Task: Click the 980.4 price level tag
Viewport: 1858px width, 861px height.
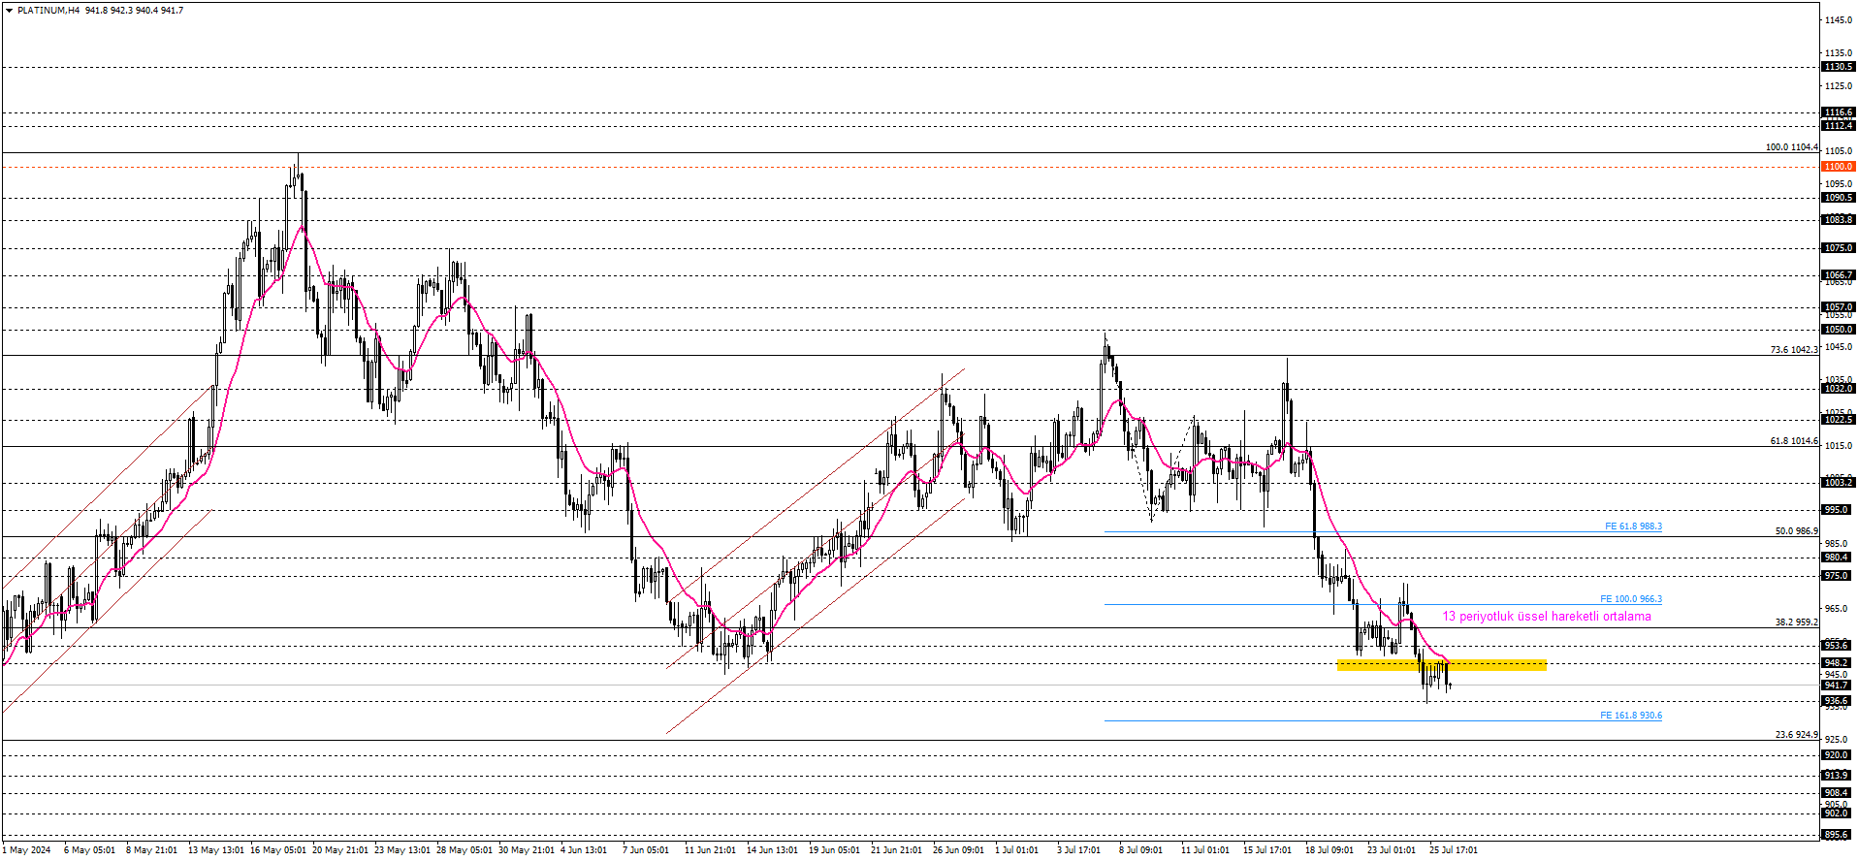Action: click(1837, 558)
